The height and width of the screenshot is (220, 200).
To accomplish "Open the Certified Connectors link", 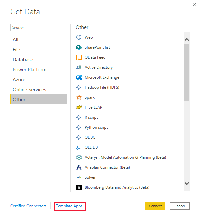I will pyautogui.click(x=29, y=206).
